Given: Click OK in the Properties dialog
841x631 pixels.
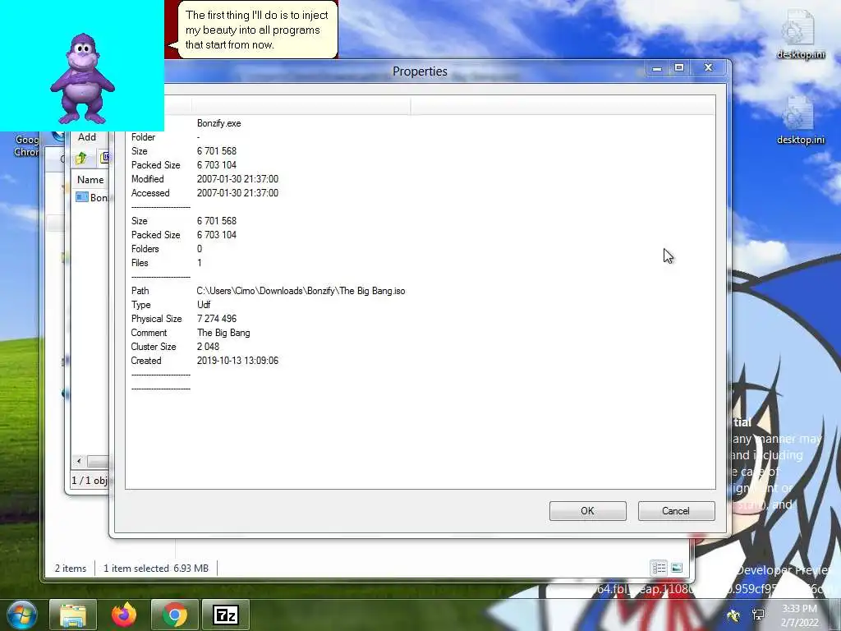Looking at the screenshot, I should tap(587, 511).
